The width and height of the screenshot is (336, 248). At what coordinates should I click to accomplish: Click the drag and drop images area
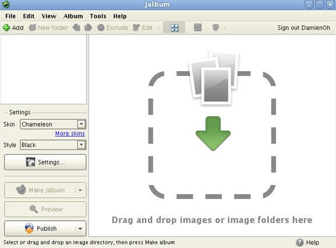coord(212,135)
